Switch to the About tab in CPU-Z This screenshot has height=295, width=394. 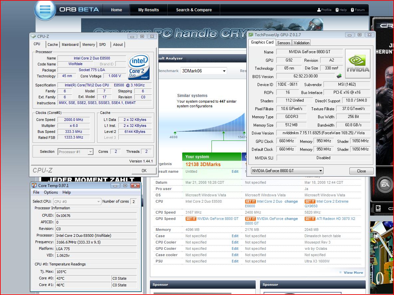click(x=118, y=45)
